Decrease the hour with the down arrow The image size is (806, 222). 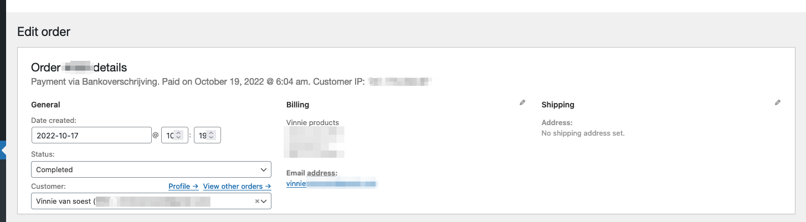point(178,138)
